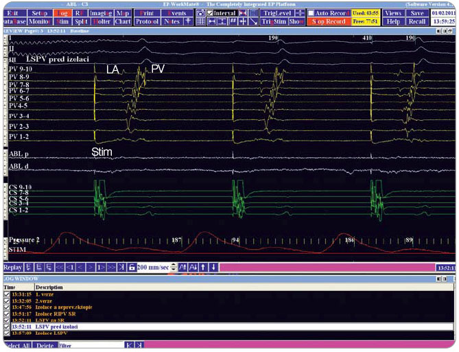Click the magenta replay position bar
This screenshot has width=459, height=352.
[x=327, y=268]
